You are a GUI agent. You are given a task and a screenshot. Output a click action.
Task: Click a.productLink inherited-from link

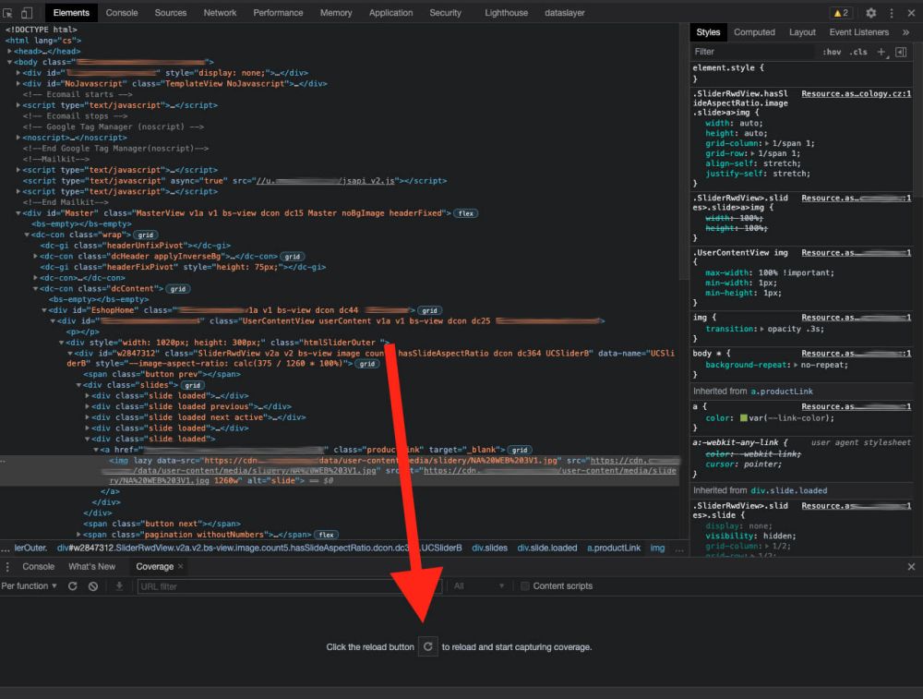781,391
